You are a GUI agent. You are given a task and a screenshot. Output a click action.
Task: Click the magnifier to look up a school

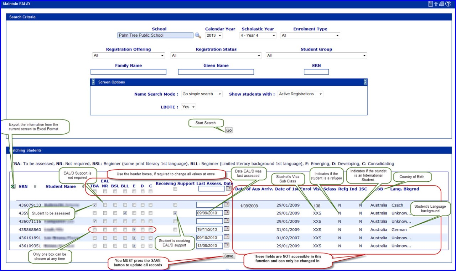198,35
